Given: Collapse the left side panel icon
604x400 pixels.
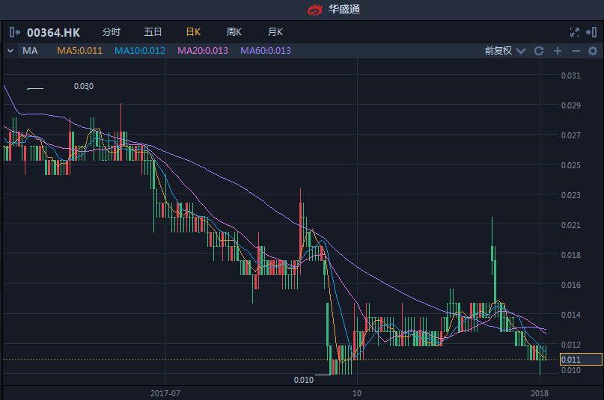Looking at the screenshot, I should 14,32.
